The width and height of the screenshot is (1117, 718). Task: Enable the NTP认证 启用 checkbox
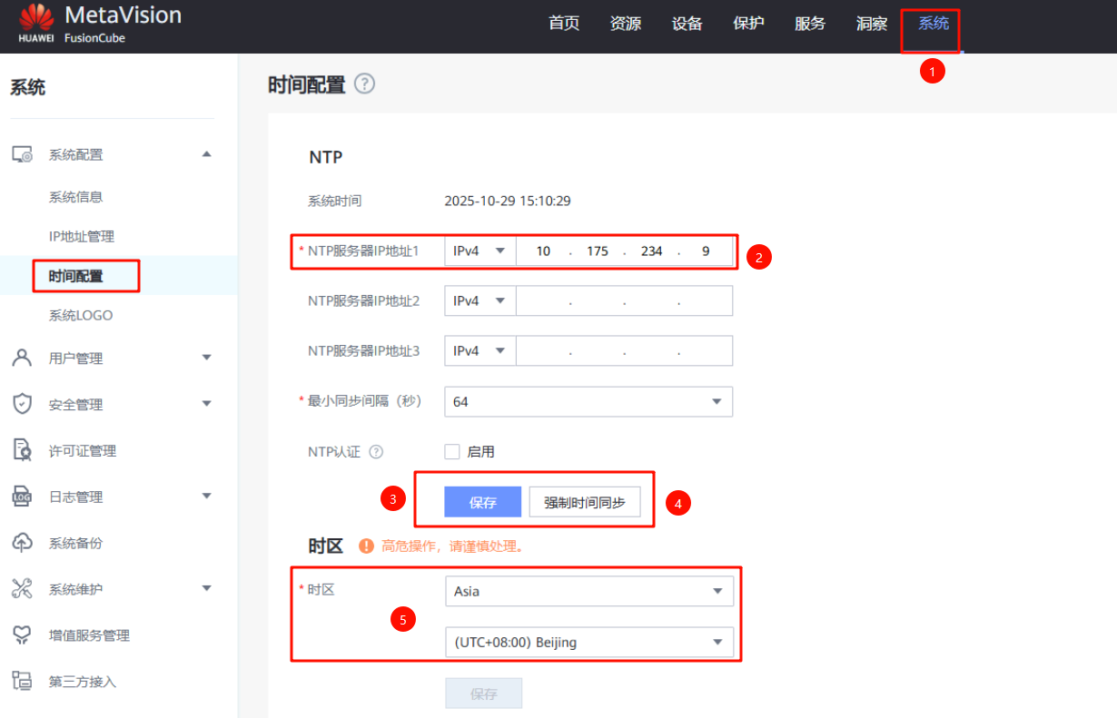[x=452, y=452]
